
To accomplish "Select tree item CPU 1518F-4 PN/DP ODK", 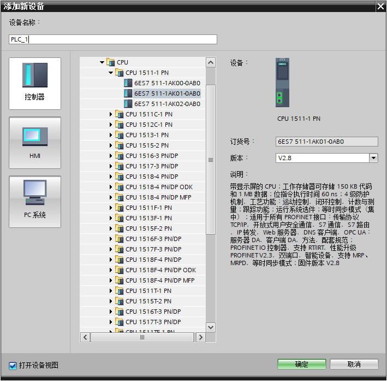I will [160, 269].
